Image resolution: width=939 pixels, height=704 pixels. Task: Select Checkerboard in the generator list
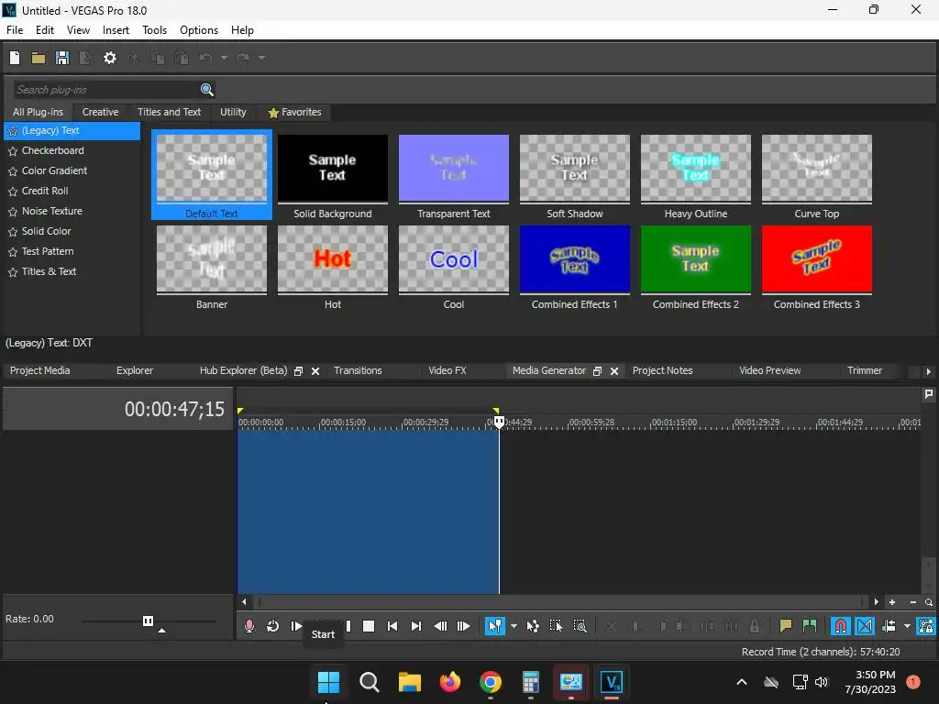52,150
